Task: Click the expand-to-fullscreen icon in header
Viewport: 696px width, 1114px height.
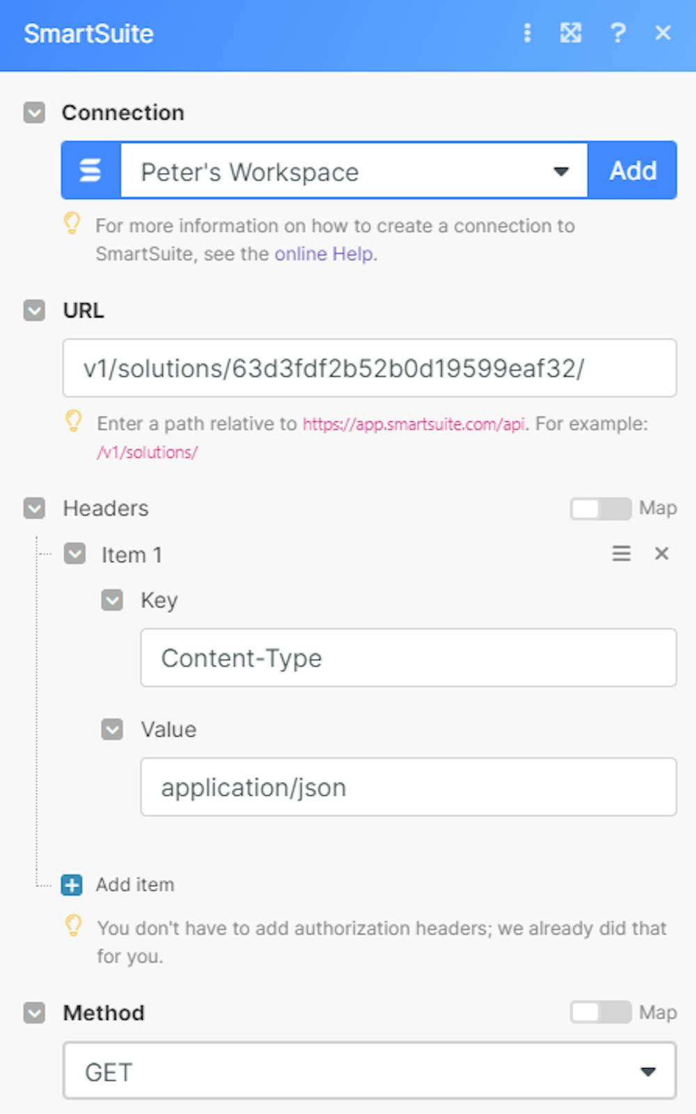Action: pos(571,33)
